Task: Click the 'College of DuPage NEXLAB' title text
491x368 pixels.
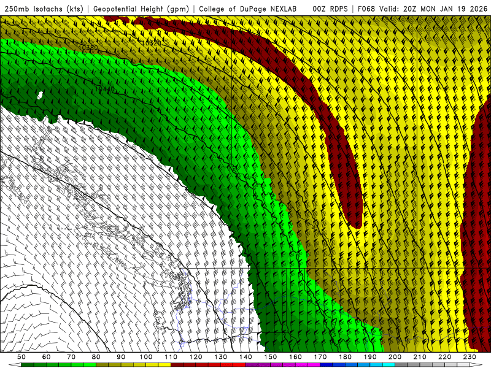Action: tap(247, 9)
